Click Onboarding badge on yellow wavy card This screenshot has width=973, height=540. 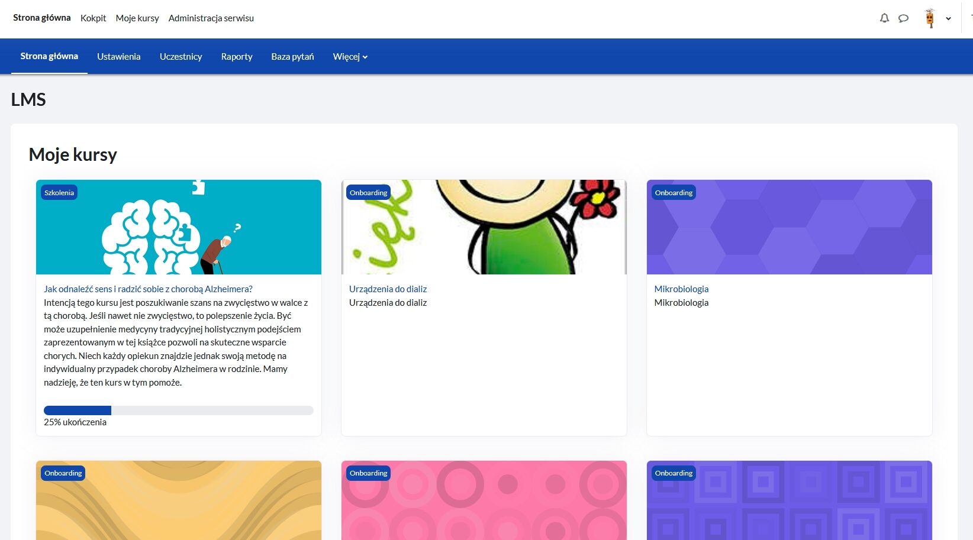(x=63, y=473)
